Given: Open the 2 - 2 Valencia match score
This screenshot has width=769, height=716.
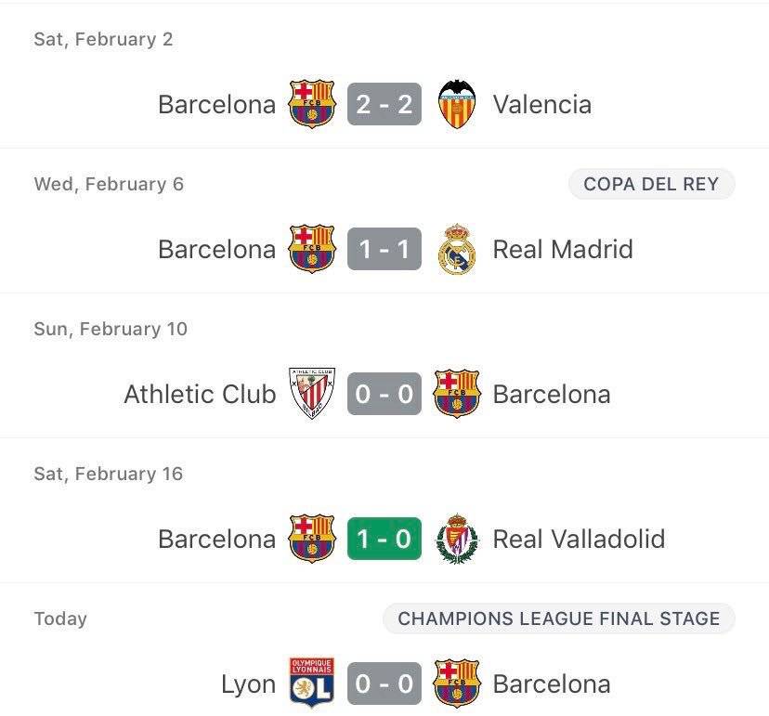Looking at the screenshot, I should [384, 104].
